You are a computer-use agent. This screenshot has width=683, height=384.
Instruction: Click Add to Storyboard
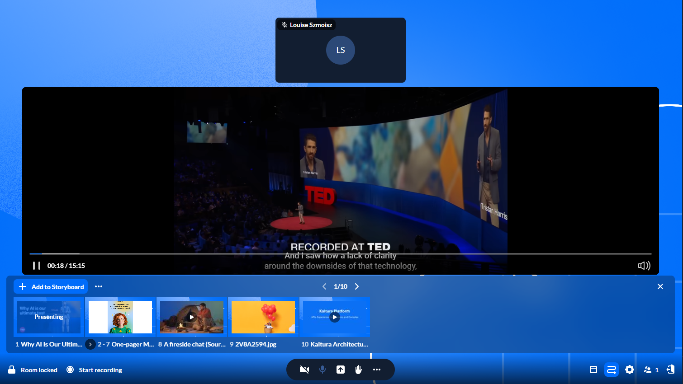pos(52,286)
